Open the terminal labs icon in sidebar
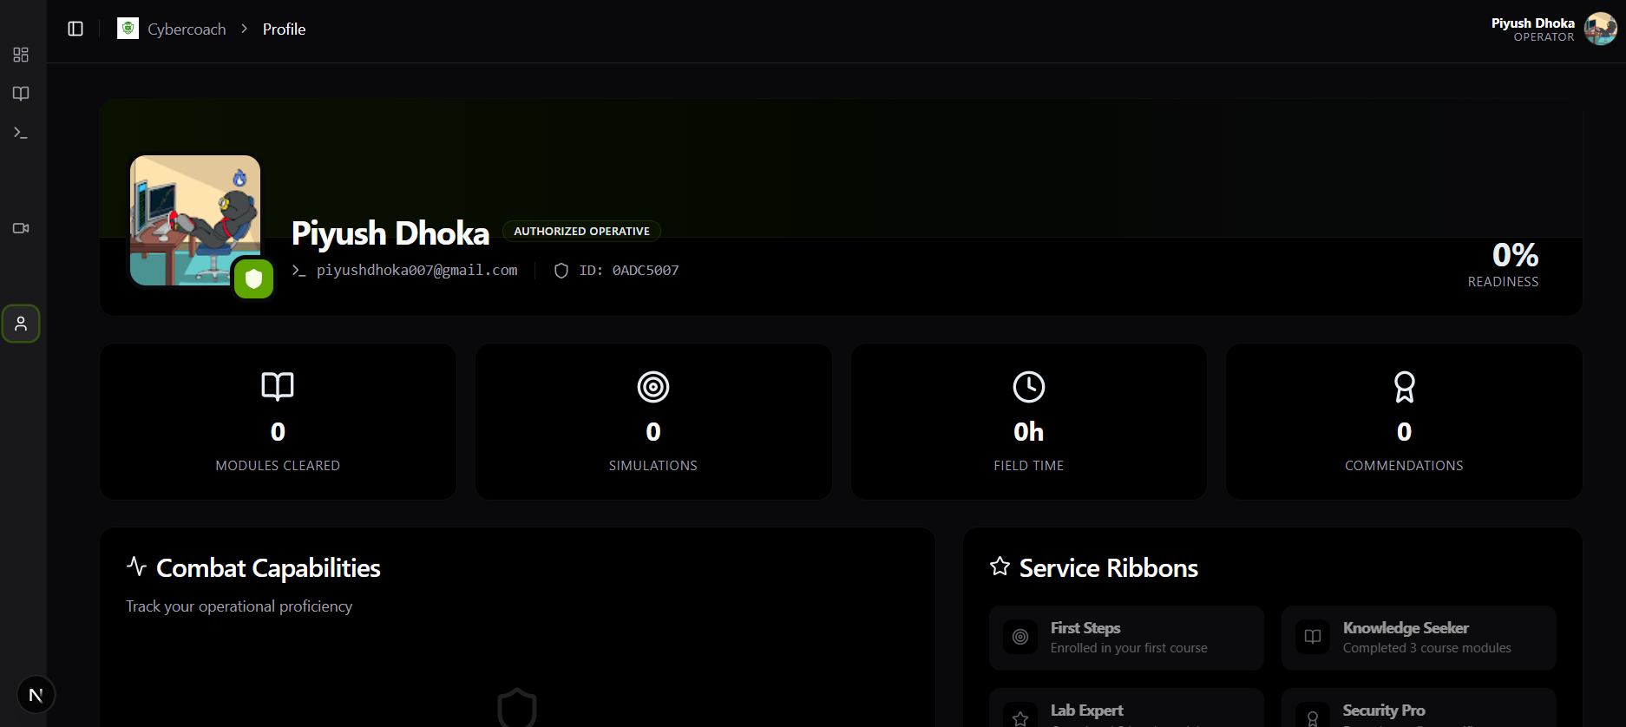The image size is (1626, 727). [x=21, y=133]
